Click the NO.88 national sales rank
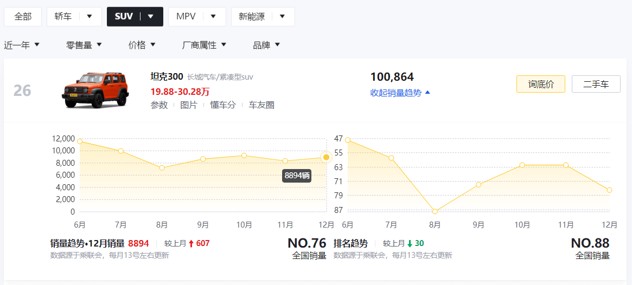This screenshot has width=632, height=285. pyautogui.click(x=590, y=243)
